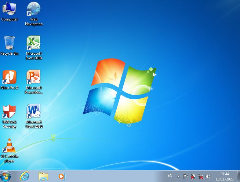Select the Computer desktop icon
Viewport: 240px width, 182px height.
9,11
